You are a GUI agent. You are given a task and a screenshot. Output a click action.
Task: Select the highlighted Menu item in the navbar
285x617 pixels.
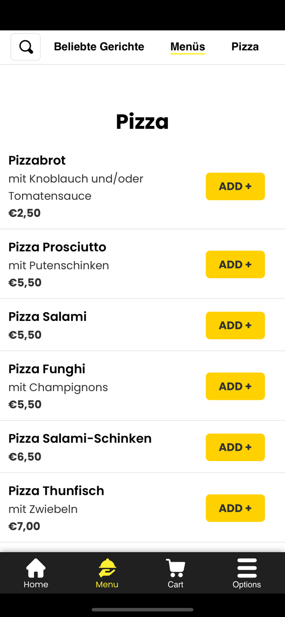point(107,573)
